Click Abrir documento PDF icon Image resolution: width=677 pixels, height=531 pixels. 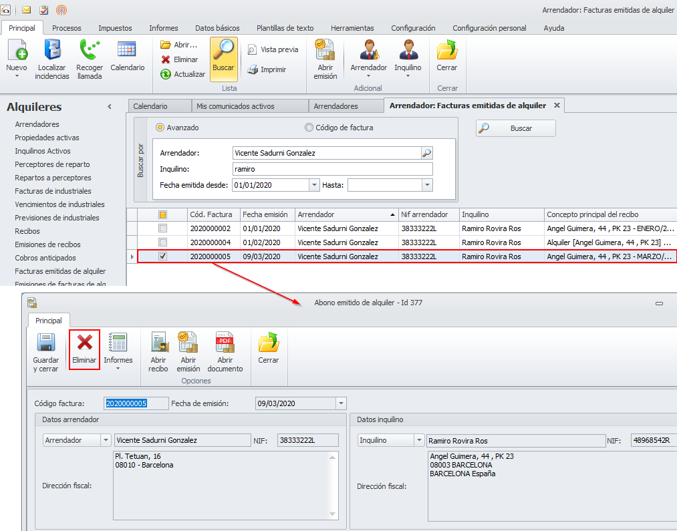click(225, 343)
